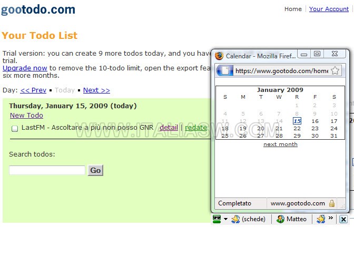Screen dimensions: 354x259
Task: Click the Upgrade now link
Action: click(25, 68)
